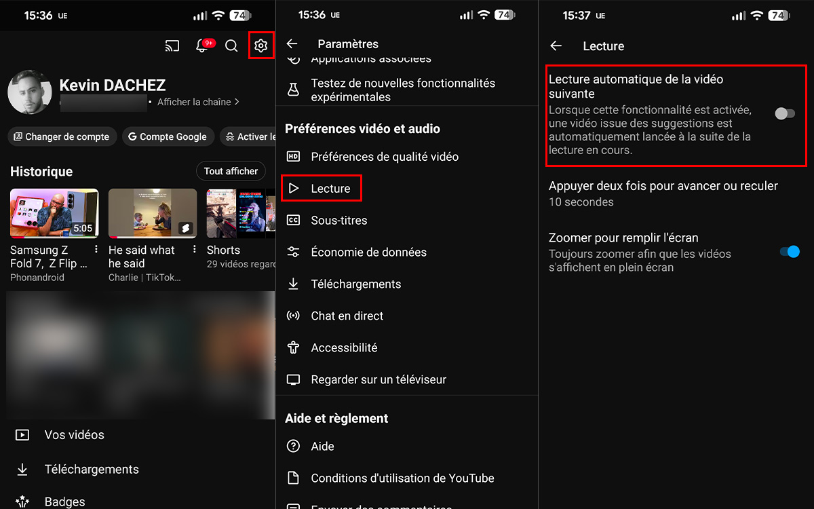
Task: Enable Lecture automatique de la vidéo suivante
Action: pos(785,114)
